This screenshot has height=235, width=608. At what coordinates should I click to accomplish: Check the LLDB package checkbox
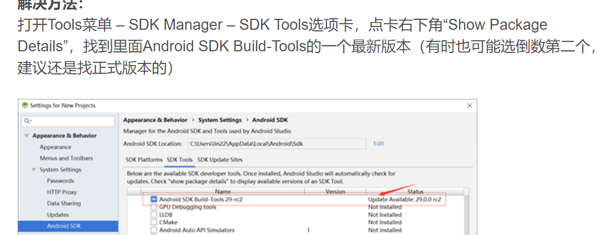point(154,215)
